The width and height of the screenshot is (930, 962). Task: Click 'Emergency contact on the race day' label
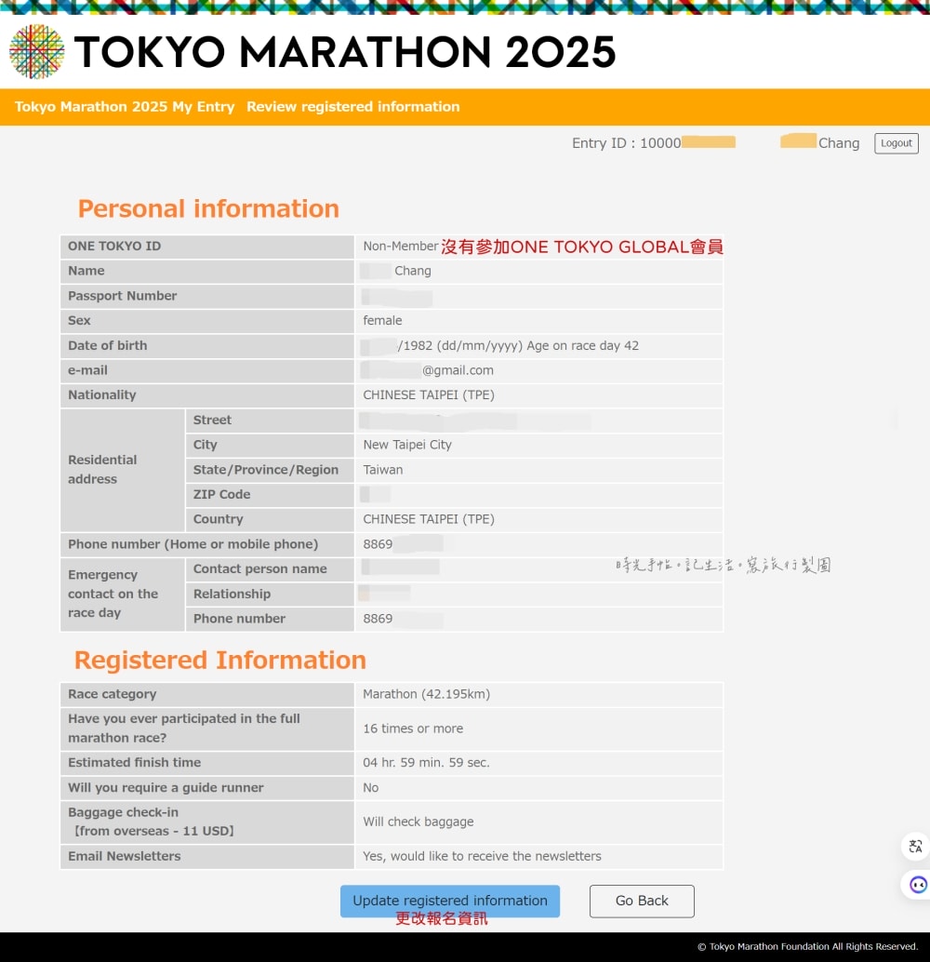113,594
